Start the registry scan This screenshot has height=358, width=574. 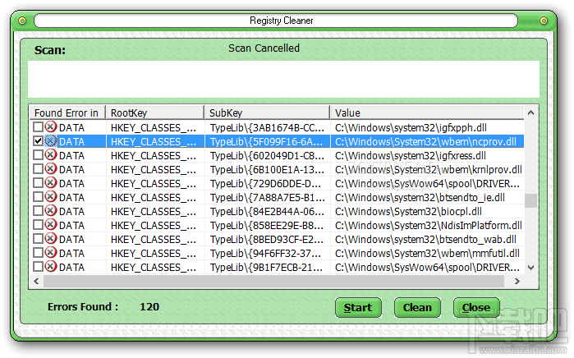(358, 307)
